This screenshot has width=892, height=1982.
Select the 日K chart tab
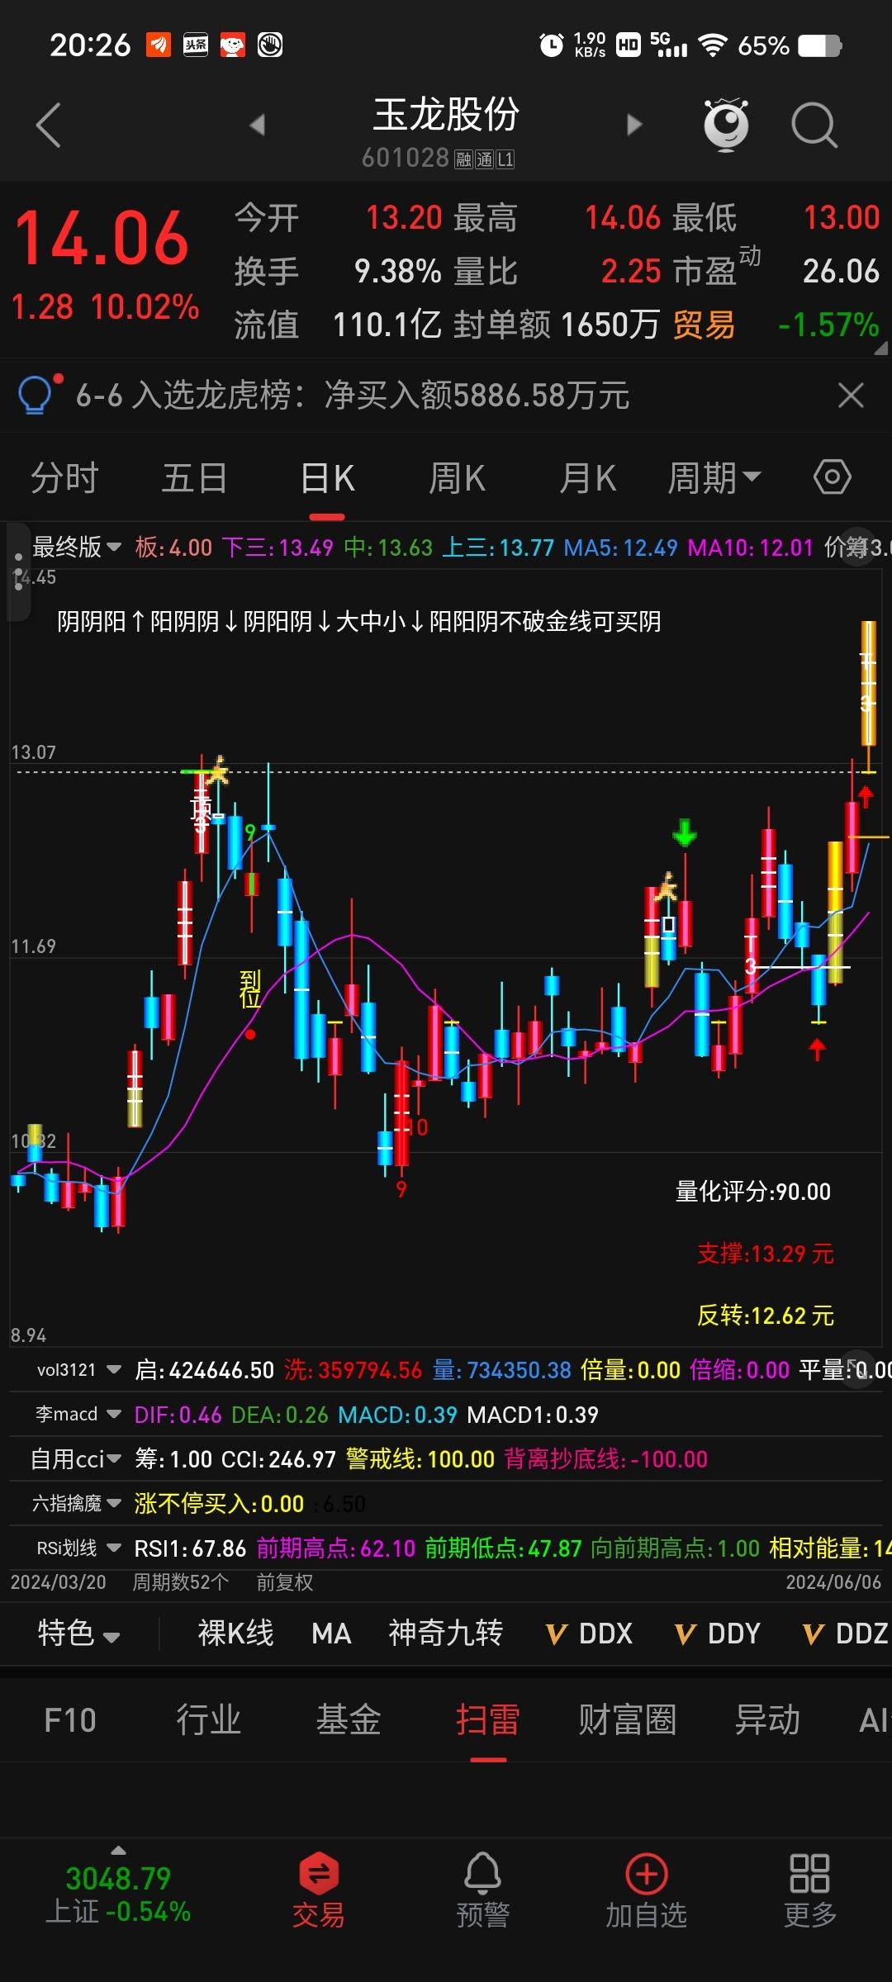point(327,478)
